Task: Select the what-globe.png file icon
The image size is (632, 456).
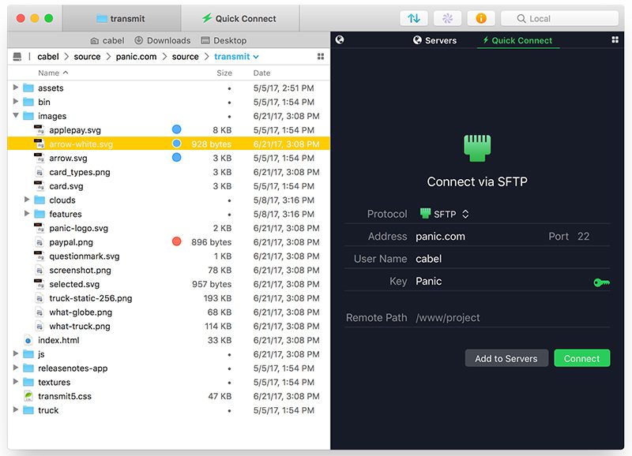Action: click(x=39, y=312)
